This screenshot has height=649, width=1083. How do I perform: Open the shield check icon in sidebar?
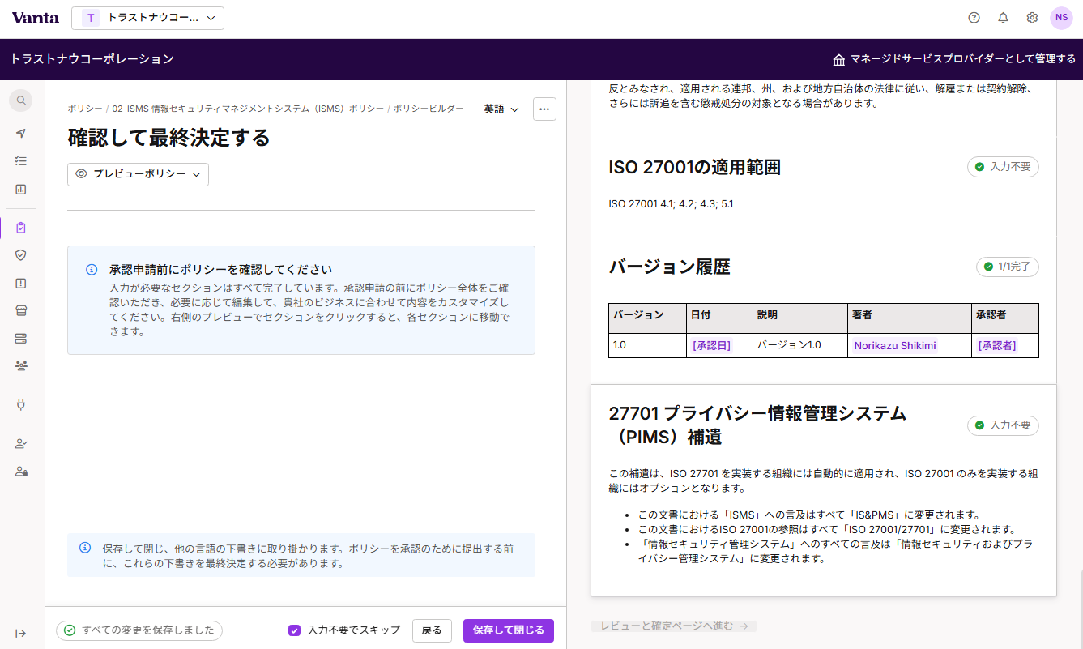pos(21,254)
